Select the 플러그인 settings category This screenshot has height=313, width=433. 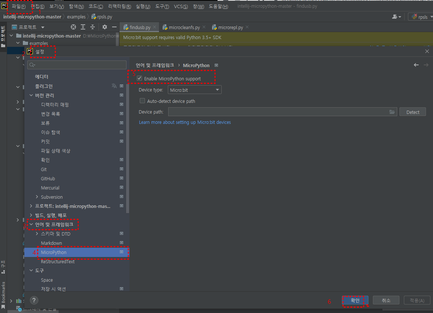tap(44, 86)
